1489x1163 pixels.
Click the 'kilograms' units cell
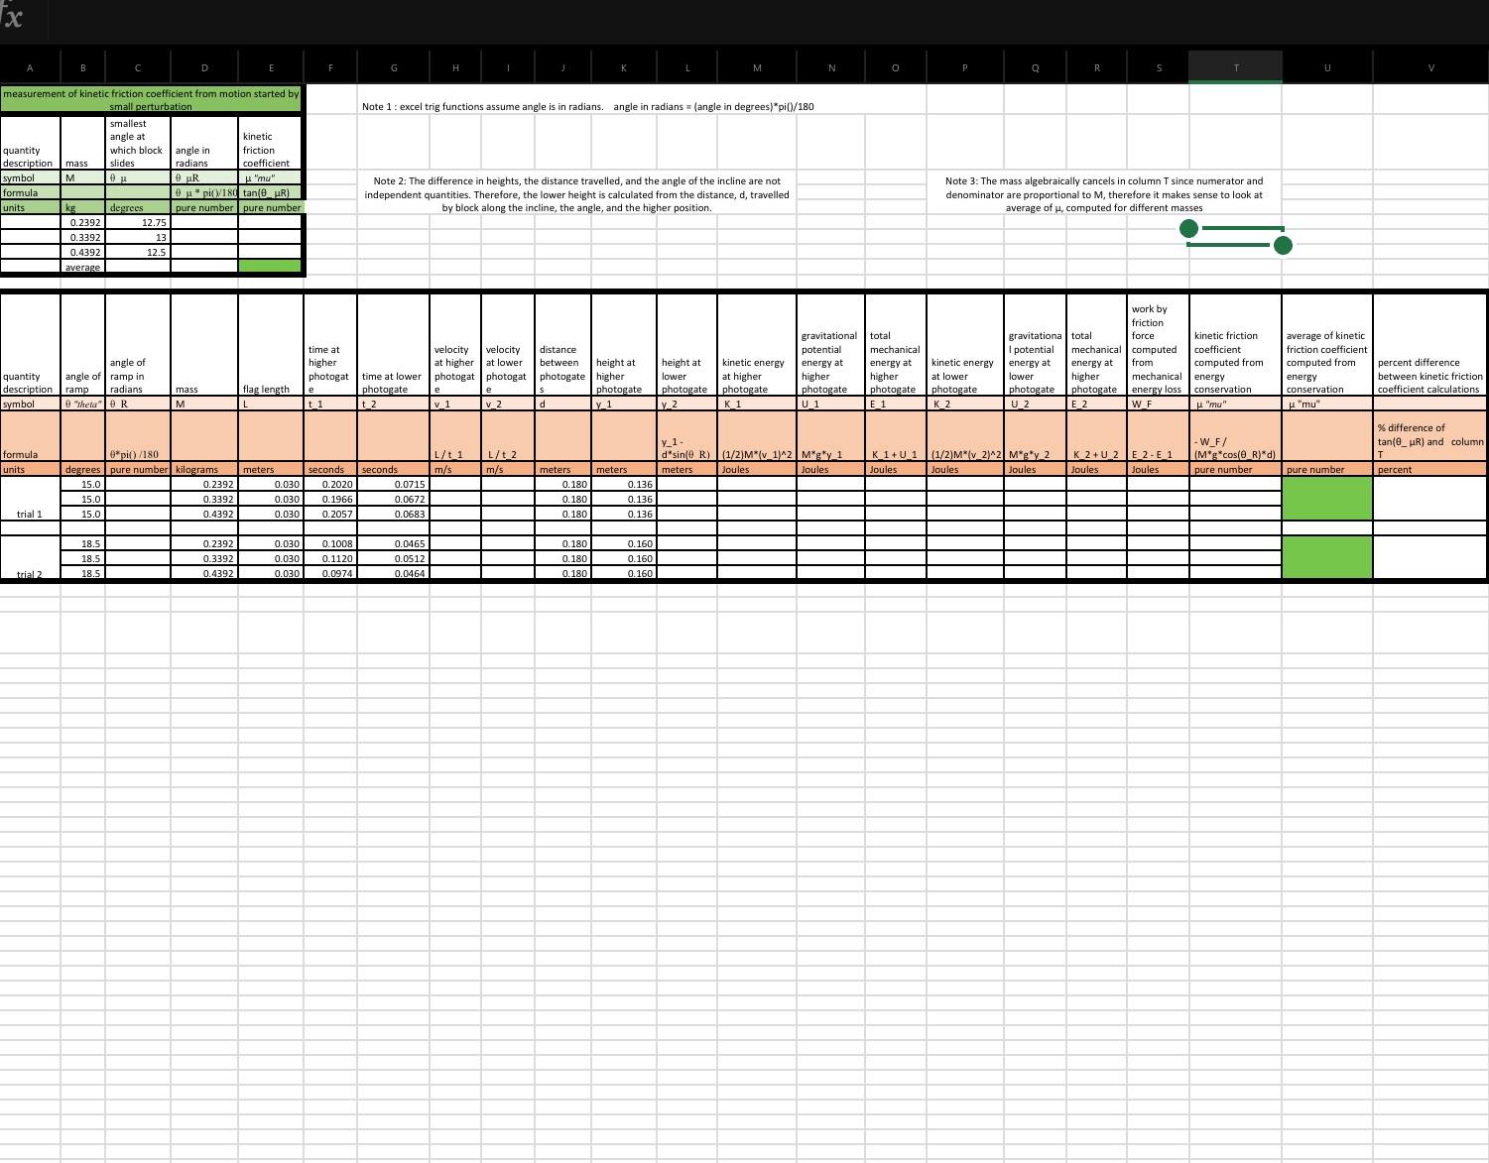(x=204, y=470)
